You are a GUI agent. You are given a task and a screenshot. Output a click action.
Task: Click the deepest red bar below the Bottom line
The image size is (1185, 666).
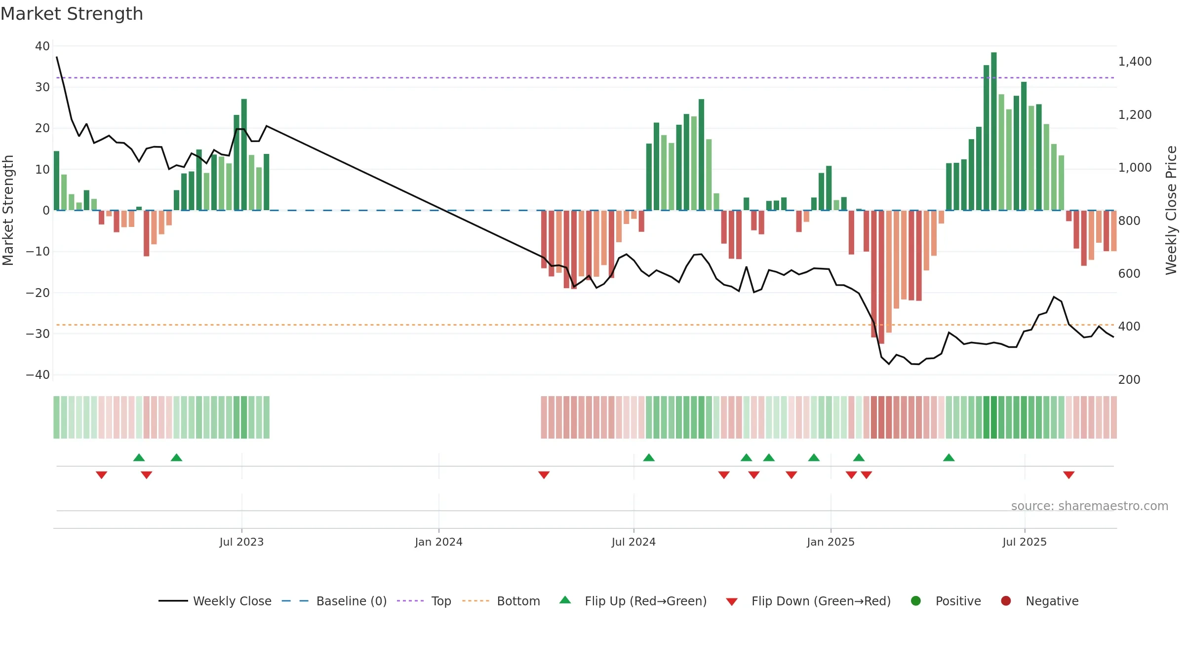(x=881, y=277)
